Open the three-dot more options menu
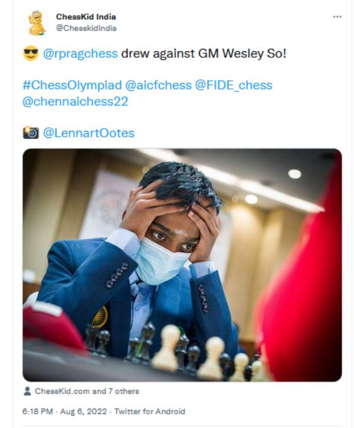The height and width of the screenshot is (428, 354). (x=337, y=17)
